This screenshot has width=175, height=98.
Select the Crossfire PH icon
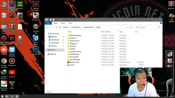(x=36, y=29)
